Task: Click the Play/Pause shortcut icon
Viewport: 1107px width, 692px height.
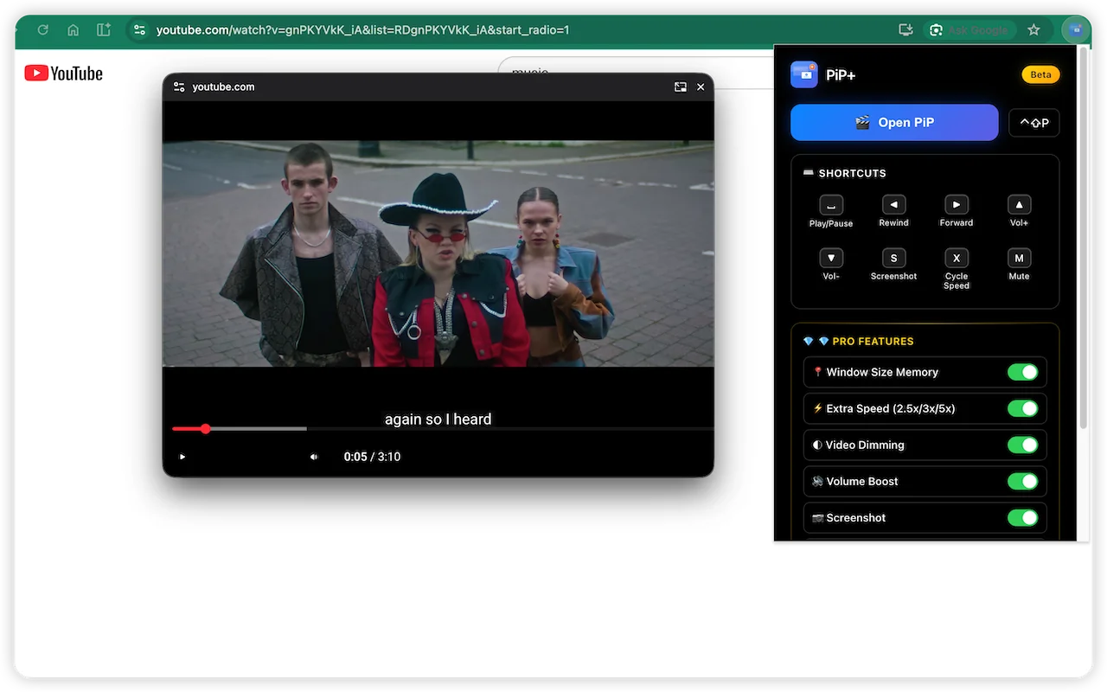Action: click(830, 205)
